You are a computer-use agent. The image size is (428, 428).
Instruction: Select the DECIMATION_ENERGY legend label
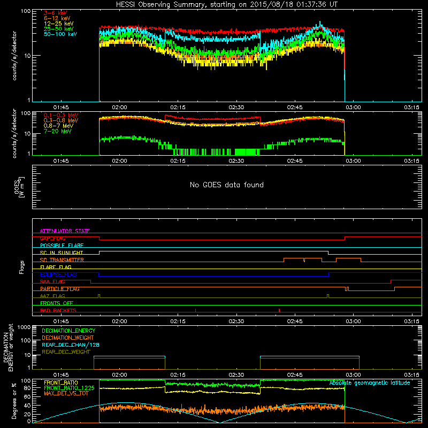(x=68, y=331)
